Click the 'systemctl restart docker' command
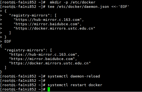This screenshot has width=142, height=92. coord(75,85)
